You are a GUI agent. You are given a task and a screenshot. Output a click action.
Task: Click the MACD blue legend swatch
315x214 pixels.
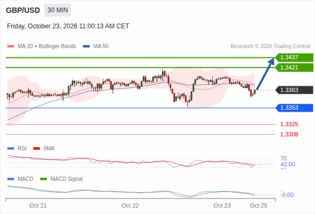(x=11, y=179)
